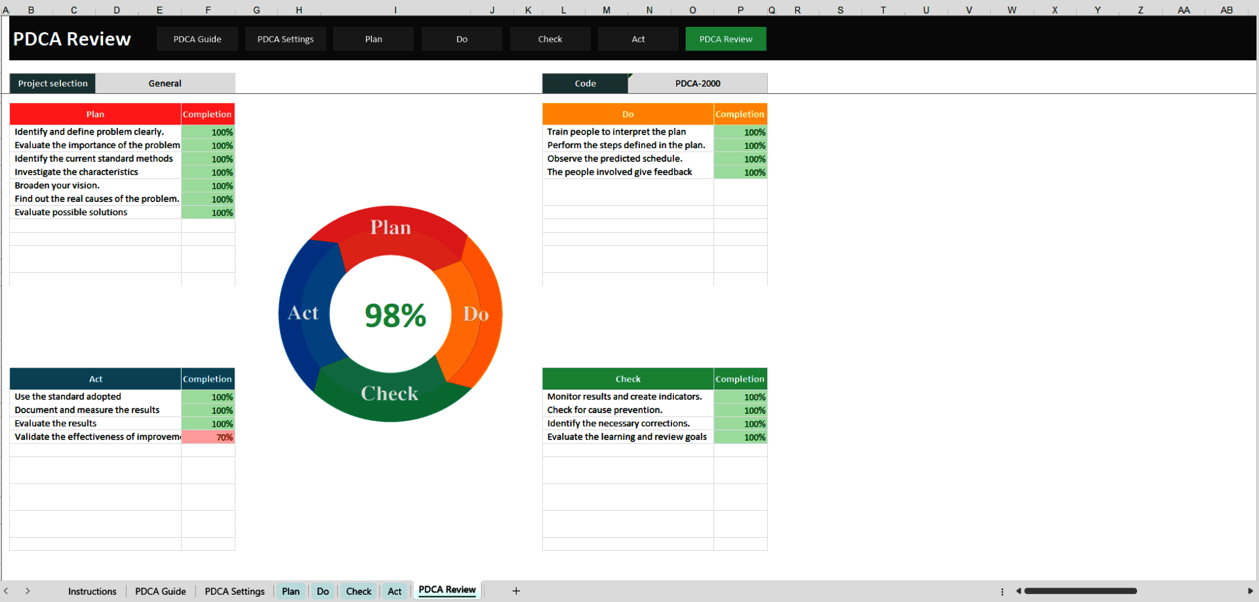This screenshot has height=602, width=1259.
Task: Click the ellipsis to reveal more sheet controls
Action: click(x=1003, y=591)
